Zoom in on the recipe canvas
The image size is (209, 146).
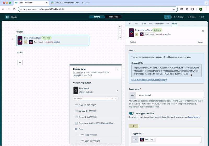pyautogui.click(x=120, y=30)
